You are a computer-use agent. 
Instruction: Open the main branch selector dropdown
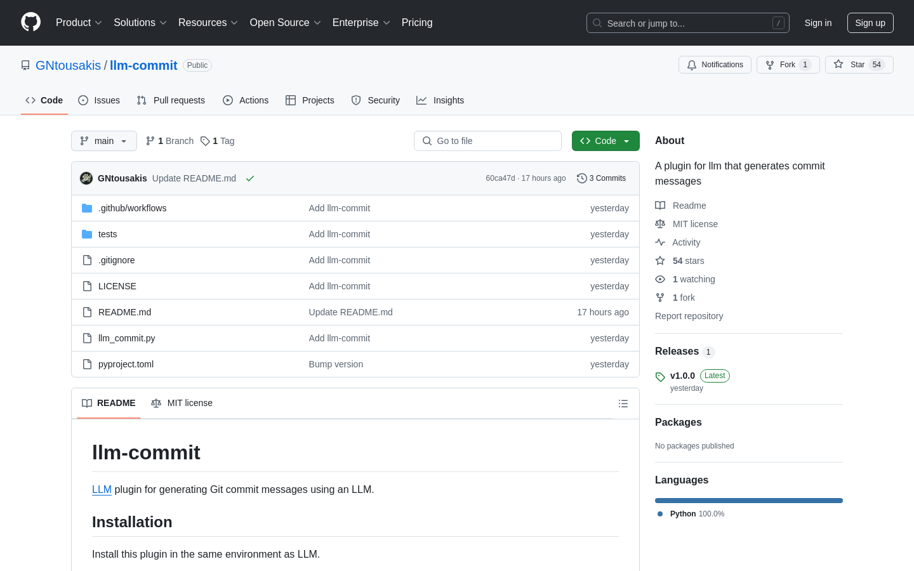click(104, 141)
